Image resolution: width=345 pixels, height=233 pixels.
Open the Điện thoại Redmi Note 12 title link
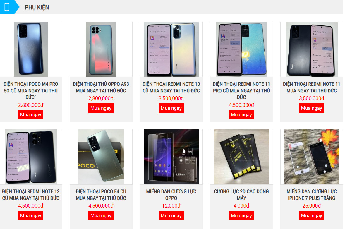click(31, 195)
